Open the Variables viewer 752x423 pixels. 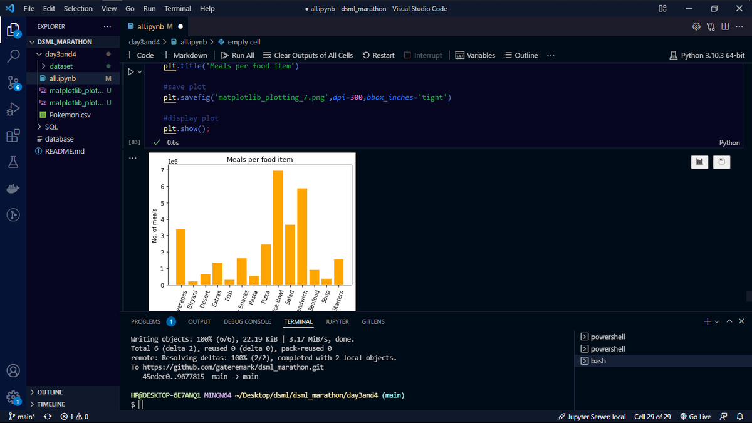click(x=474, y=55)
